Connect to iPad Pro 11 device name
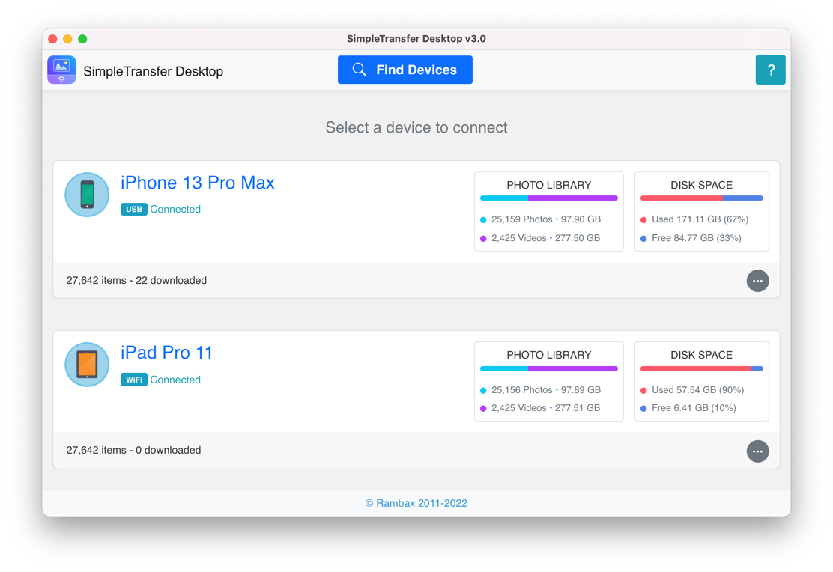Viewport: 833px width, 572px height. (167, 353)
